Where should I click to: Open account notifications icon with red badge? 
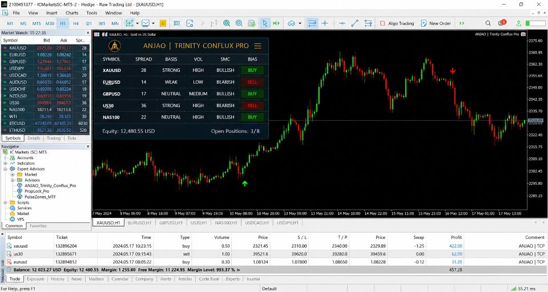pyautogui.click(x=502, y=23)
